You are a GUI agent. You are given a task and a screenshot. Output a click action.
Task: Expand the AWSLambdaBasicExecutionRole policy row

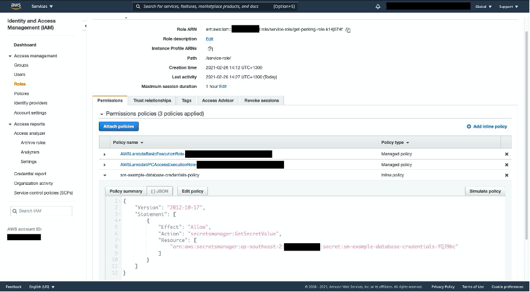[105, 155]
